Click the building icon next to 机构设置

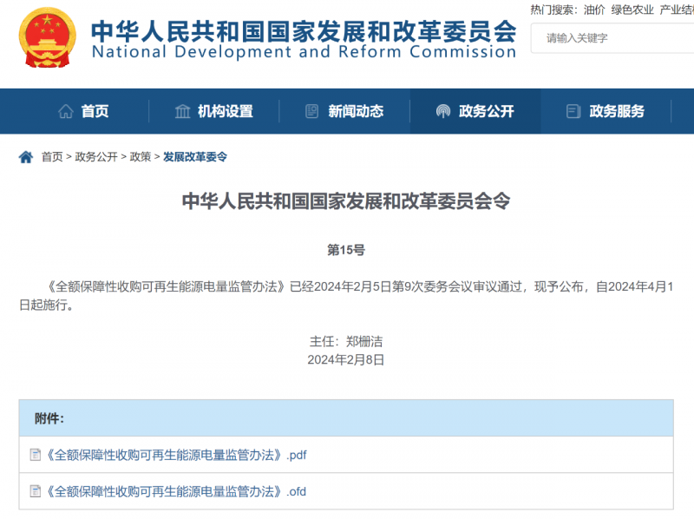(x=182, y=111)
